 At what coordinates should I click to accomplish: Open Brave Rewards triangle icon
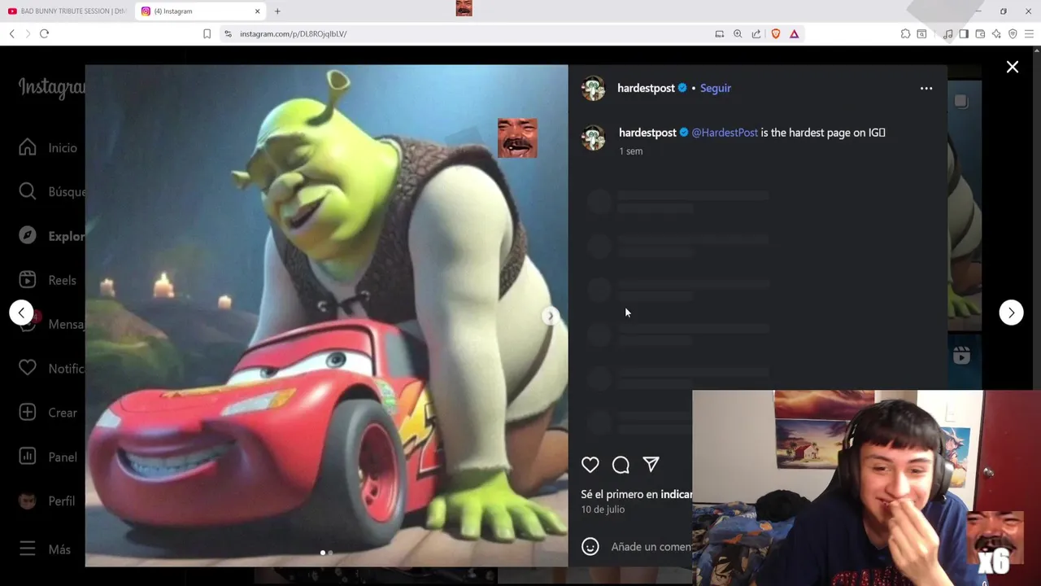(x=794, y=33)
